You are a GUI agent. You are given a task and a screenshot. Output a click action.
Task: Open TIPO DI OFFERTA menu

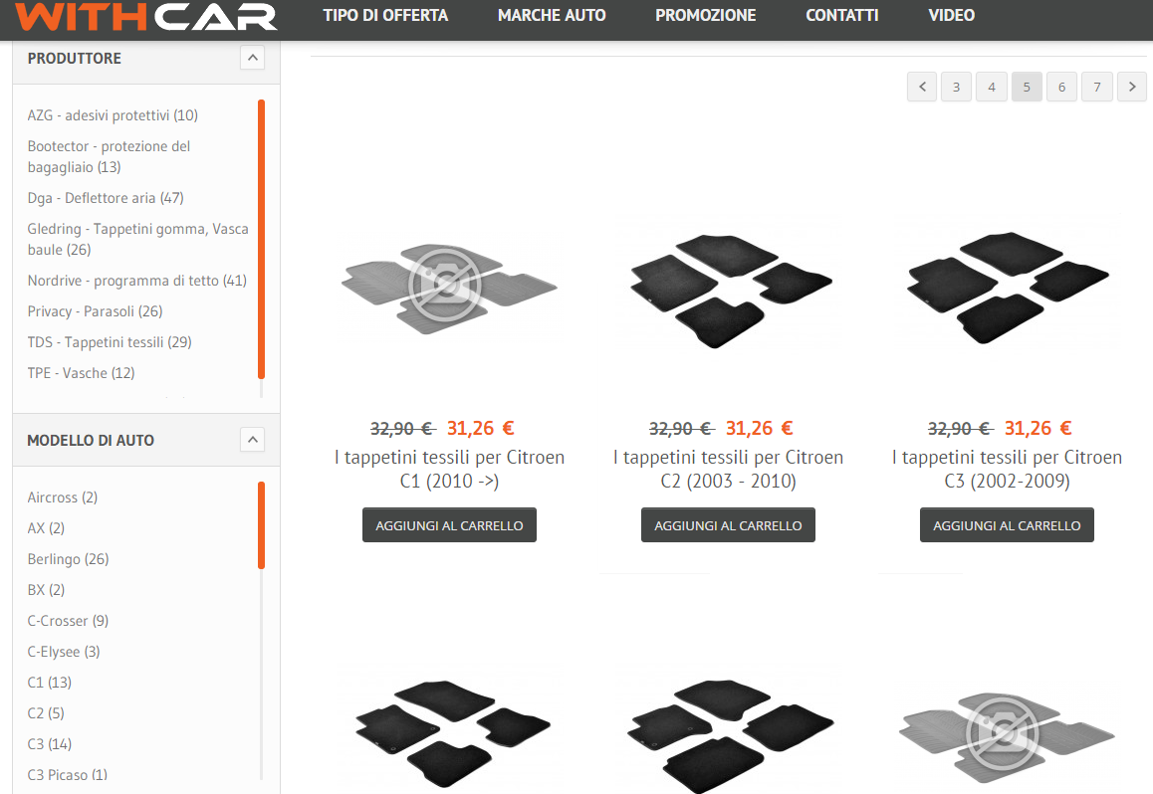pos(385,16)
